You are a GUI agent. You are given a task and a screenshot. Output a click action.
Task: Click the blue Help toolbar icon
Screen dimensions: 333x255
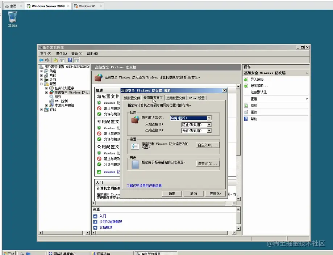click(70, 60)
